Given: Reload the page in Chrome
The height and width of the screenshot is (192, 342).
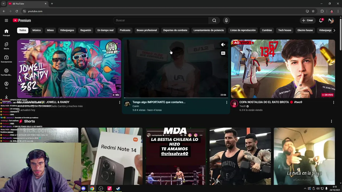Looking at the screenshot, I should (17, 11).
